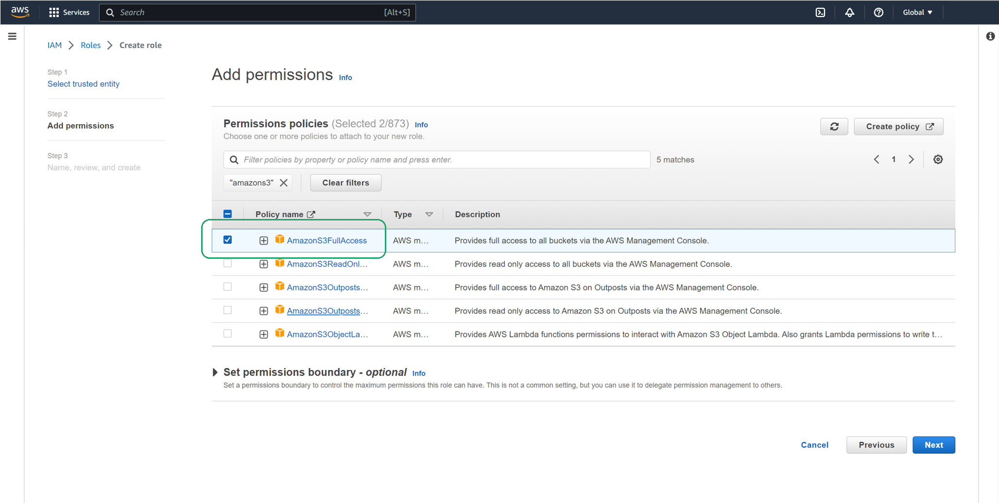Return to Select trusted entity step
This screenshot has width=999, height=503.
pyautogui.click(x=83, y=84)
